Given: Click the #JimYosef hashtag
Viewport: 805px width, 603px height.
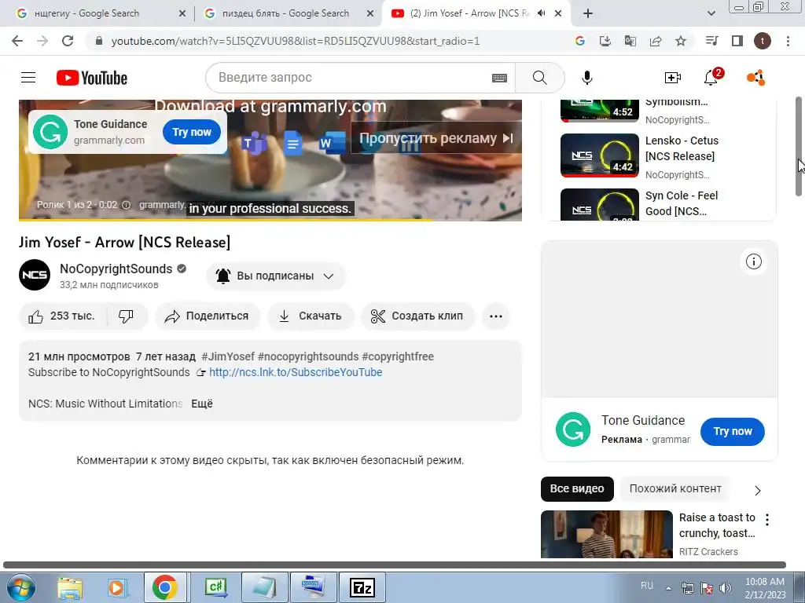Looking at the screenshot, I should (x=228, y=356).
